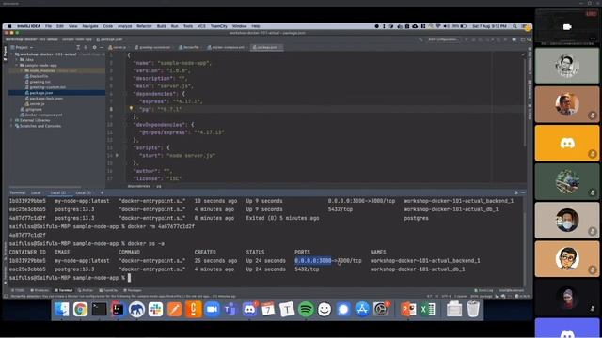Screen dimensions: 602x338
Task: Open Project panel options gear
Action: pos(94,48)
